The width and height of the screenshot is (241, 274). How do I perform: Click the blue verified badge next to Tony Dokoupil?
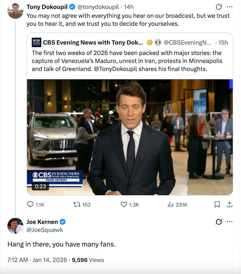pos(71,7)
